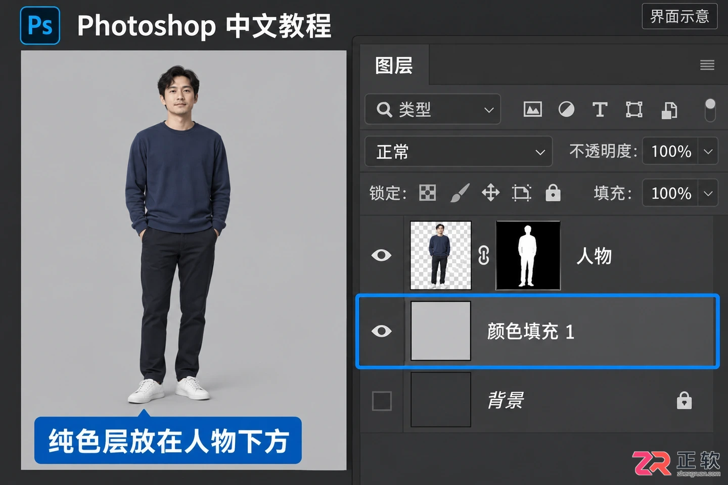Select the 人物 layer name

595,256
